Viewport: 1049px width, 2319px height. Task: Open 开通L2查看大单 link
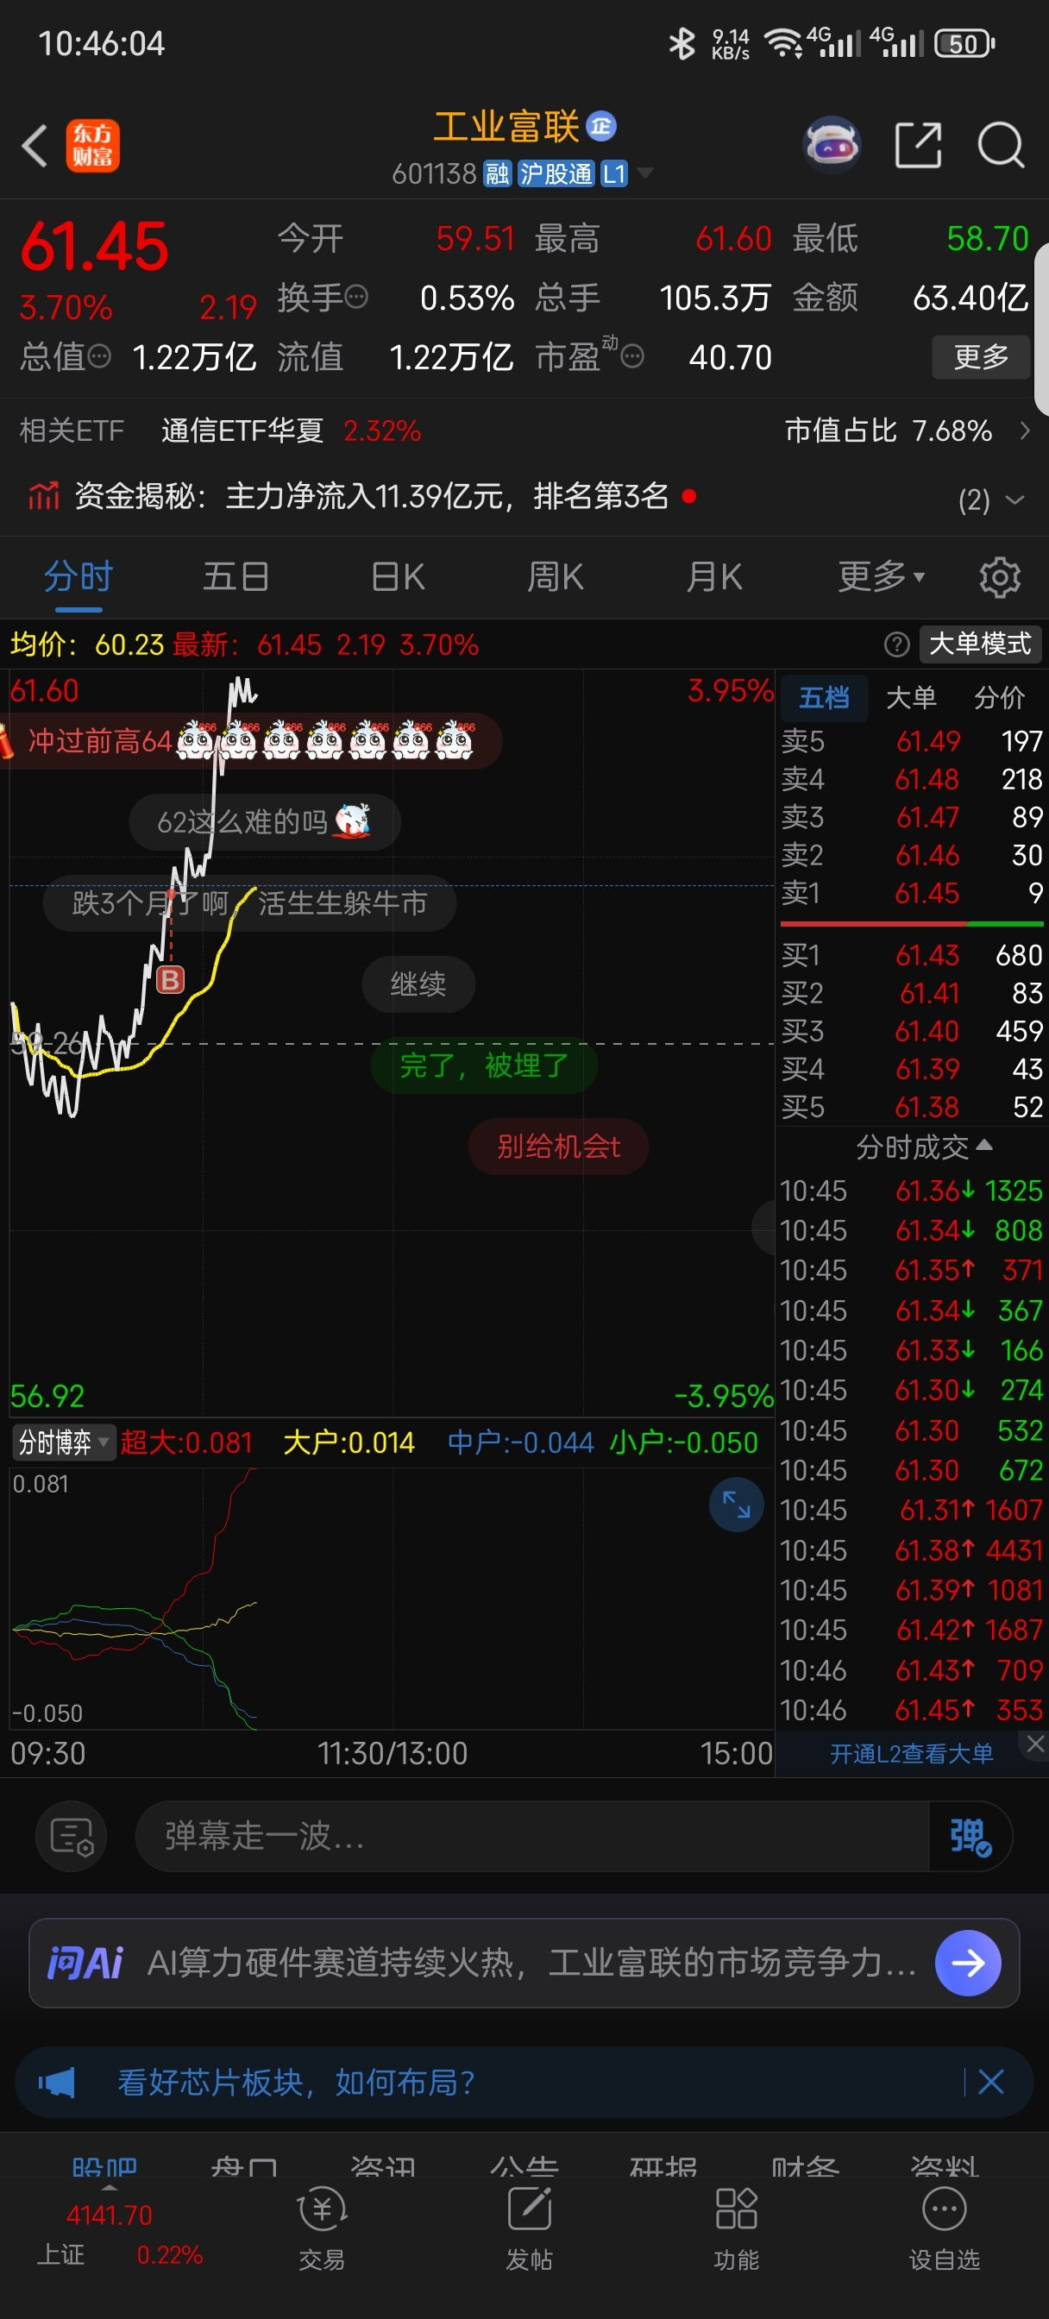[x=911, y=1754]
